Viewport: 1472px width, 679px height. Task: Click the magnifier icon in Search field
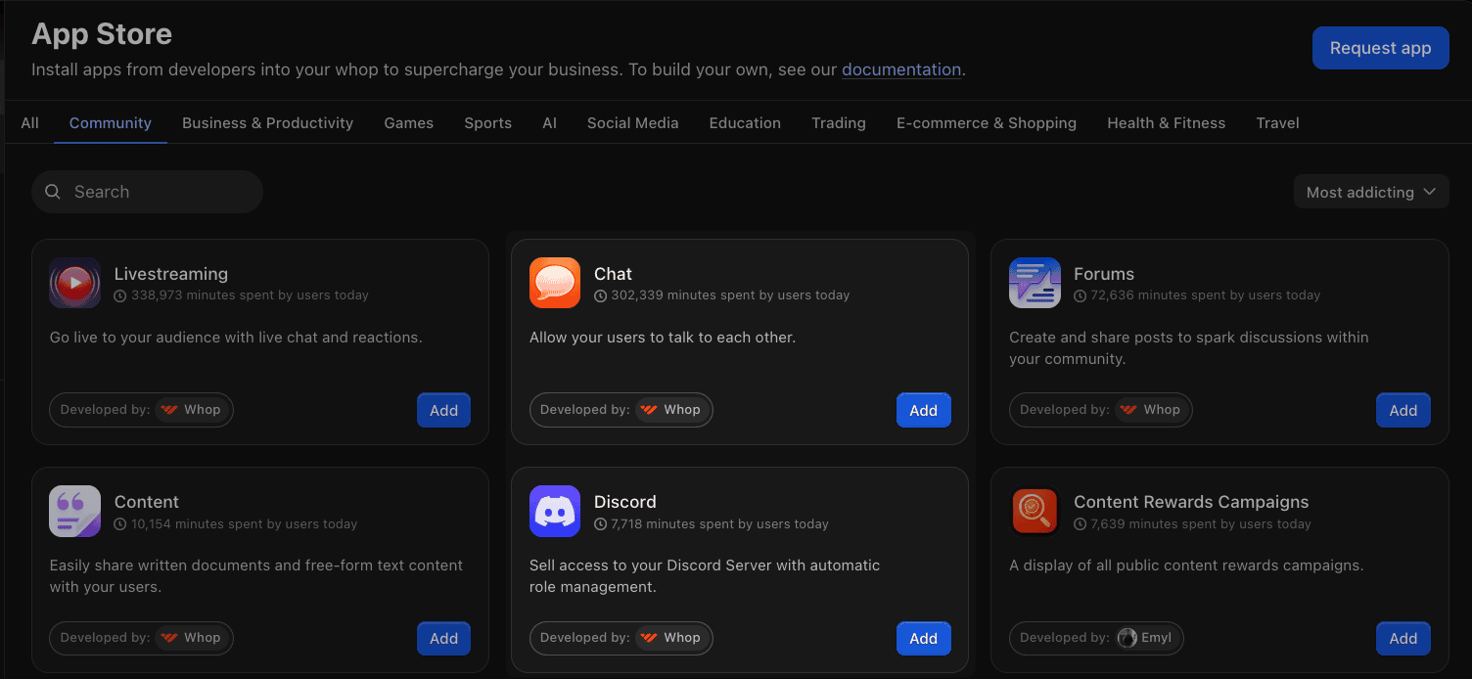53,192
